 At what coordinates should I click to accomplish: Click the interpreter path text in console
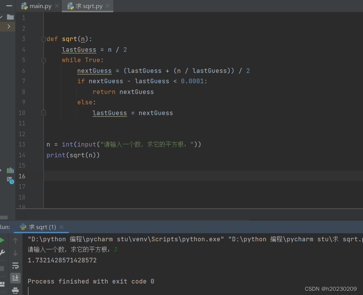(126, 239)
